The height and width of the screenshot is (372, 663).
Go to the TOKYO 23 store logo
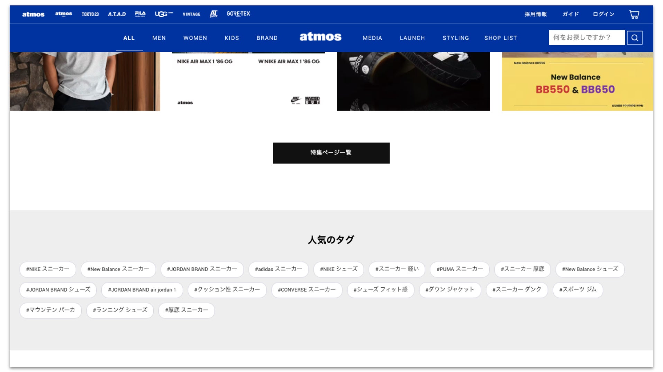pyautogui.click(x=90, y=14)
